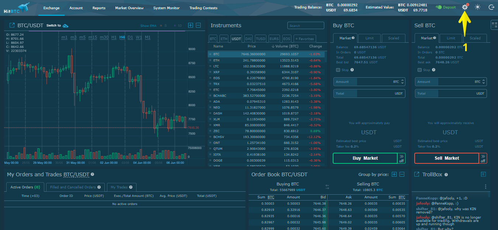Set chart timeframe to H1

coord(114,38)
